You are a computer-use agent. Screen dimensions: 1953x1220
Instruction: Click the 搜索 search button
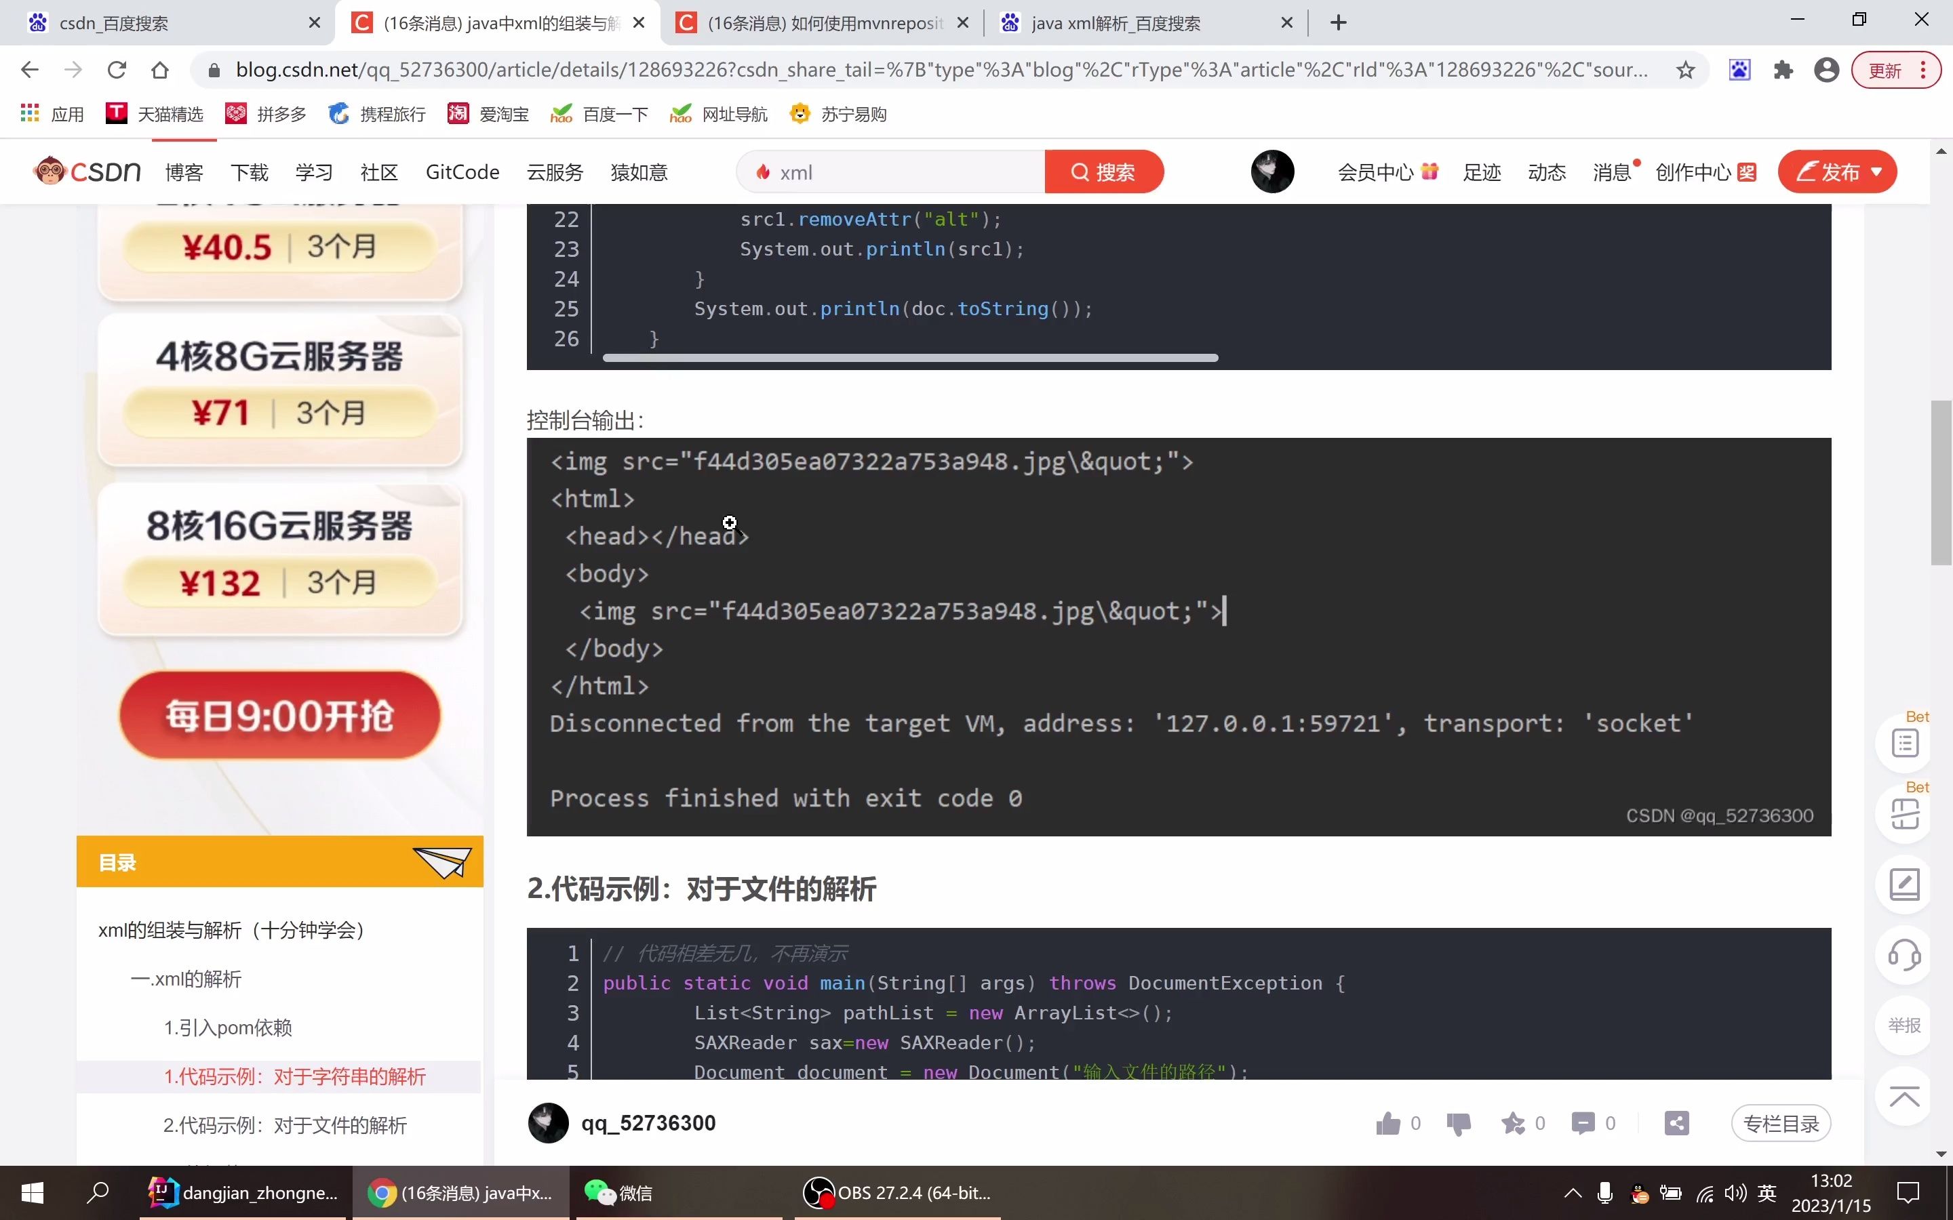click(1104, 171)
